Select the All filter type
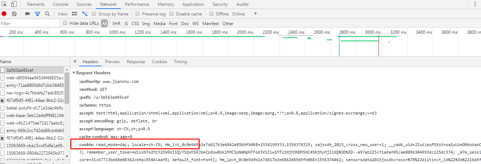 [104, 23]
